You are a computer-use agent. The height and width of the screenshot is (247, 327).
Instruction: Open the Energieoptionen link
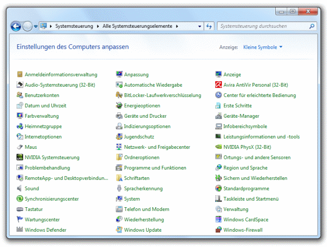(x=142, y=106)
